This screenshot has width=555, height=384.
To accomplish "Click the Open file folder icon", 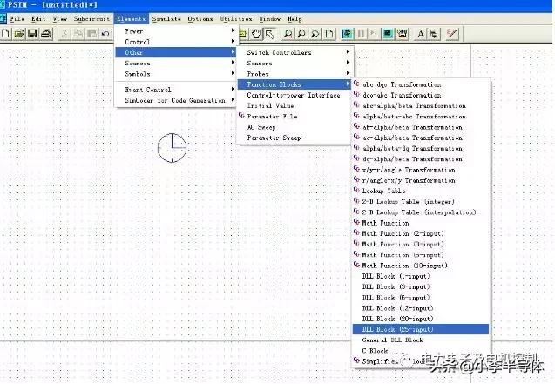I will tap(19, 34).
